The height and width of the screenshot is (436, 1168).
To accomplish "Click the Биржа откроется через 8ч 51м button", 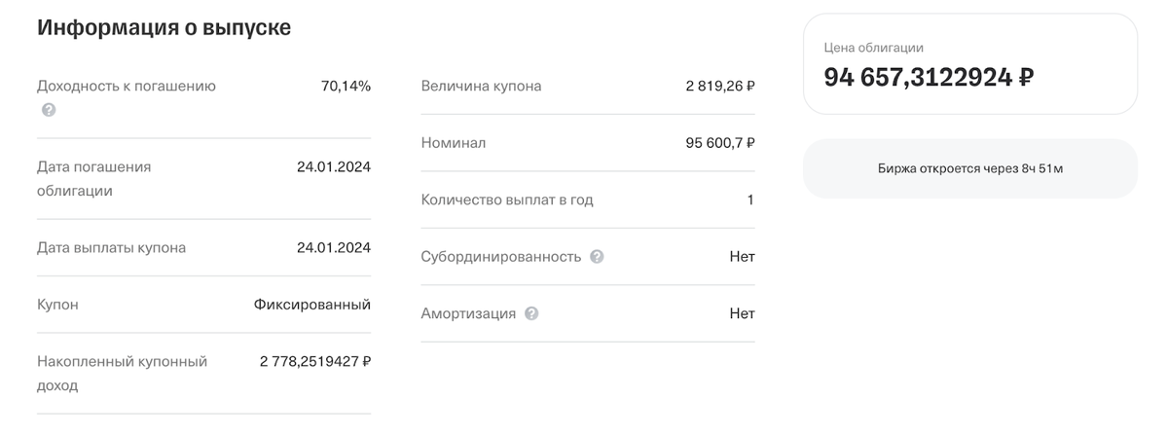I will (970, 168).
